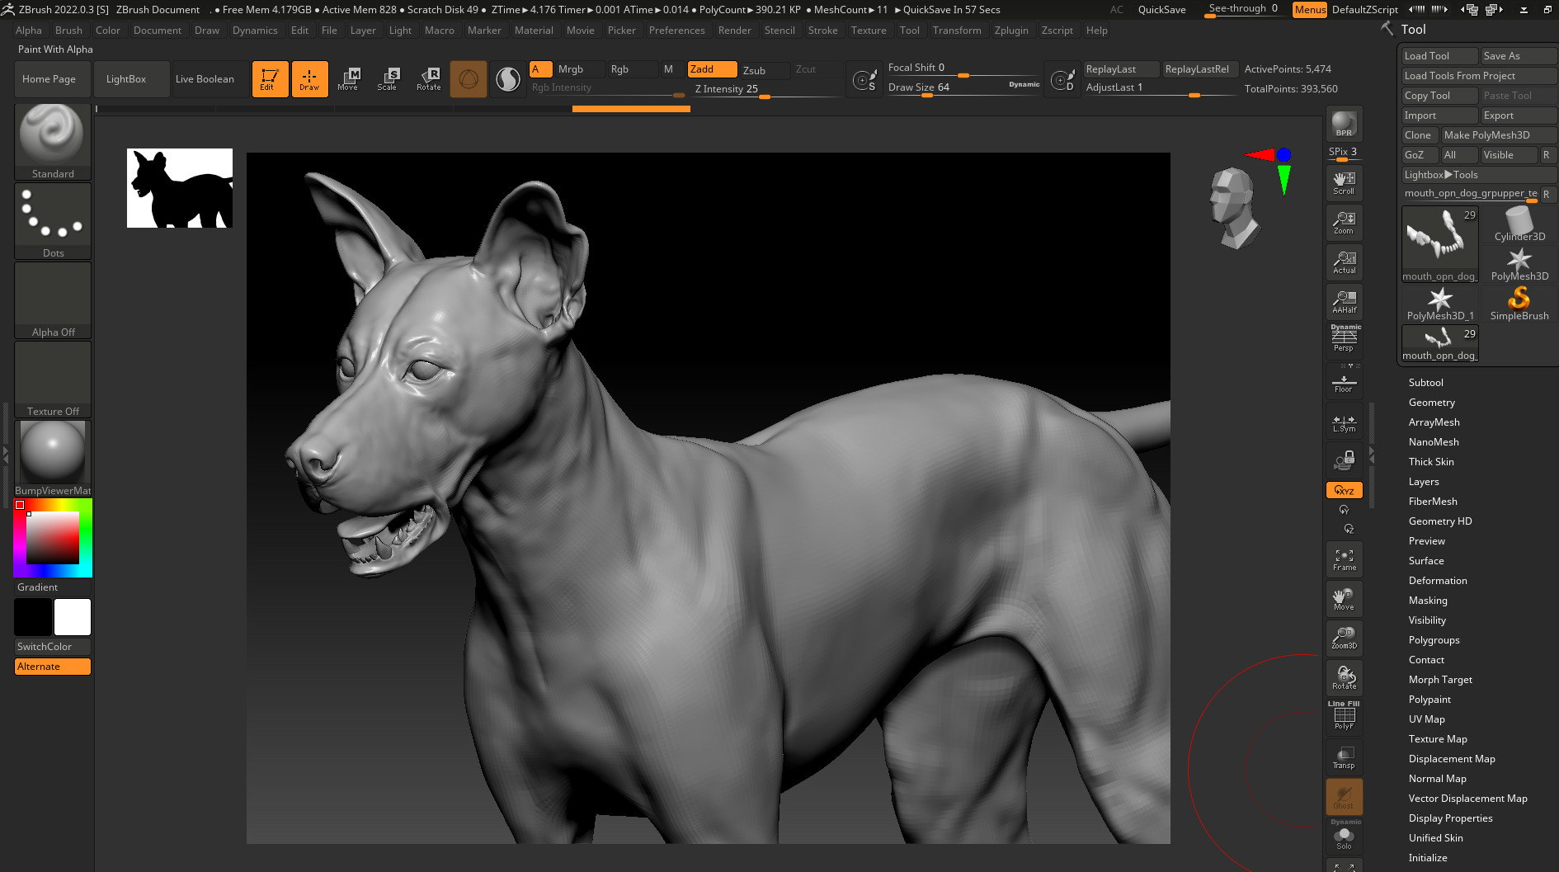Open the Standard brush thumbnail
This screenshot has height=872, width=1559.
53,141
